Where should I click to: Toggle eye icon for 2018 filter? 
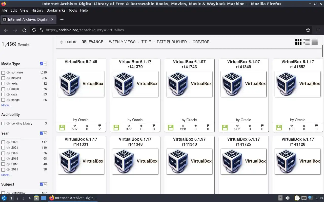[8, 164]
